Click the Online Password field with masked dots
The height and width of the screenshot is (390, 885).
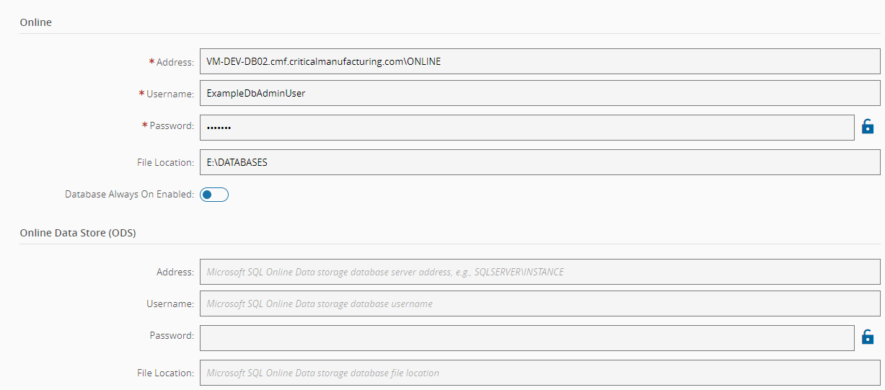tap(527, 128)
